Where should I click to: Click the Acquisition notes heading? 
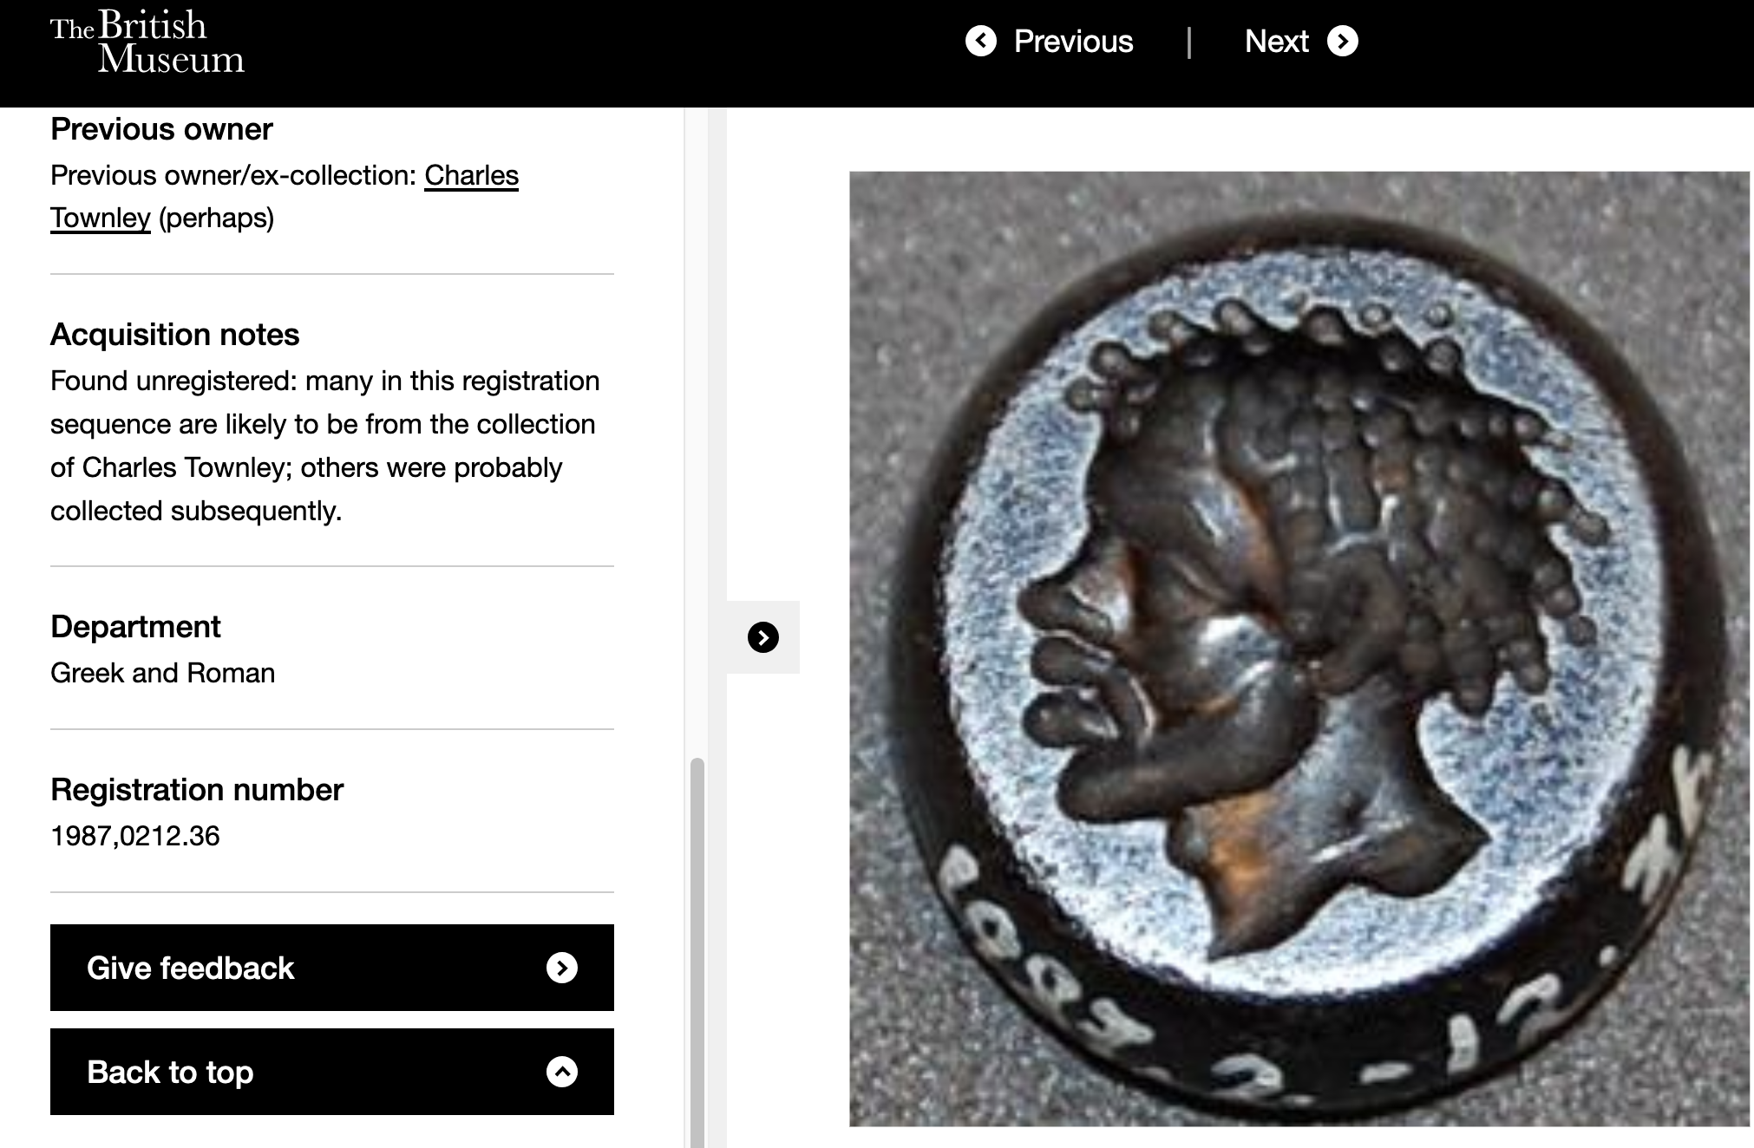pos(174,335)
